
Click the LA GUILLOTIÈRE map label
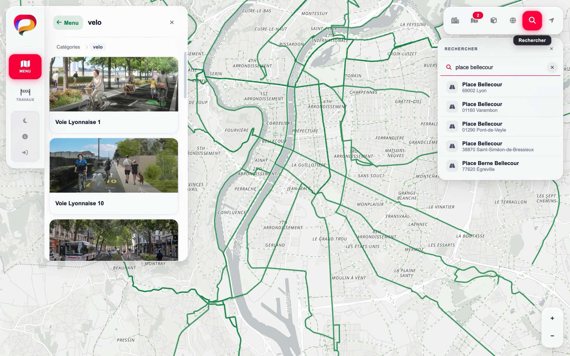coord(309,165)
